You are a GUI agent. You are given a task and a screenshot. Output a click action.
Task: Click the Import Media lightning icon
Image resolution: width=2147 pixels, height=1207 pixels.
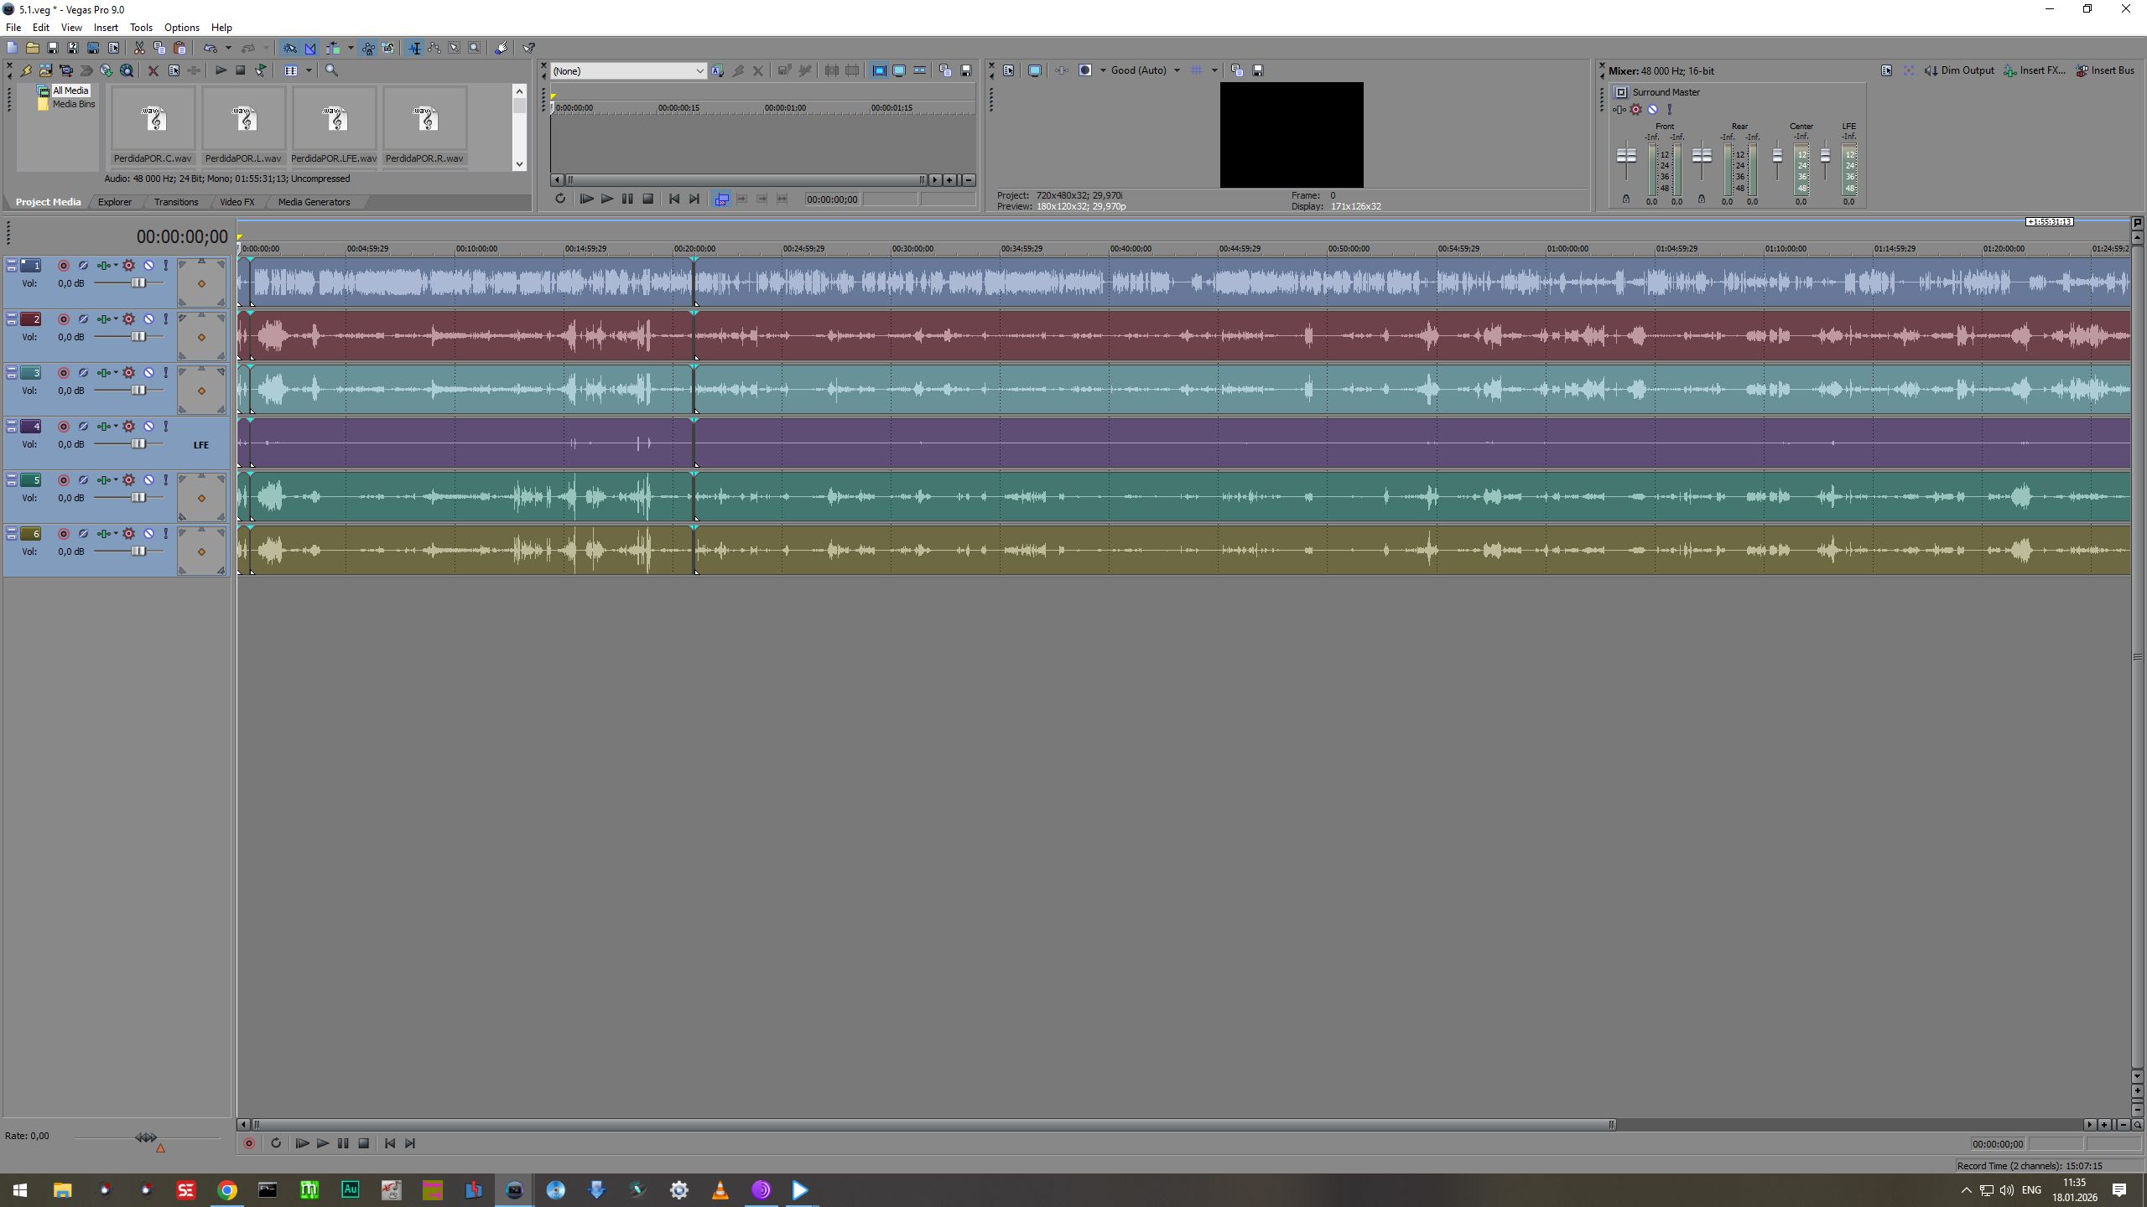pos(26,71)
